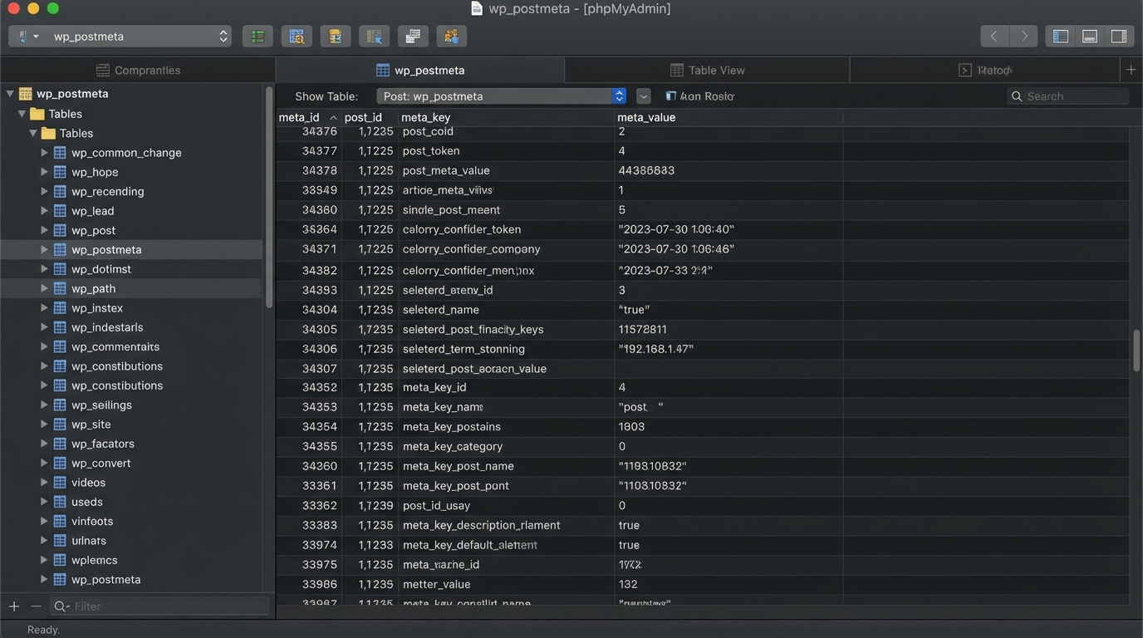The width and height of the screenshot is (1143, 638).
Task: Add a new tab with plus icon
Action: pos(1131,70)
